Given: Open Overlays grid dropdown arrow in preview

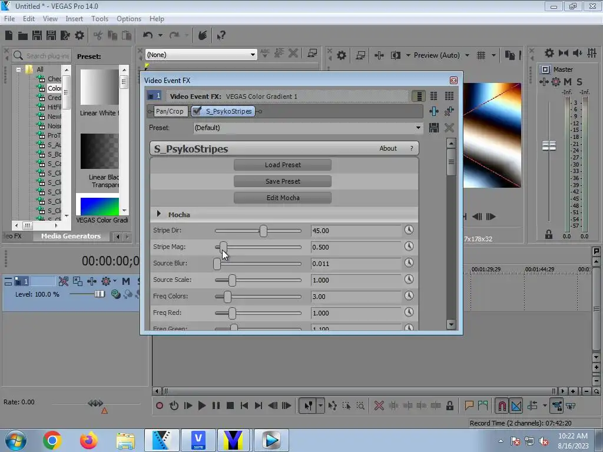Looking at the screenshot, I should (493, 55).
